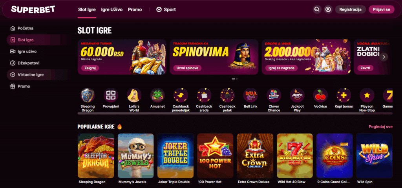Click the user profile icon
The image size is (402, 188).
(x=328, y=9)
